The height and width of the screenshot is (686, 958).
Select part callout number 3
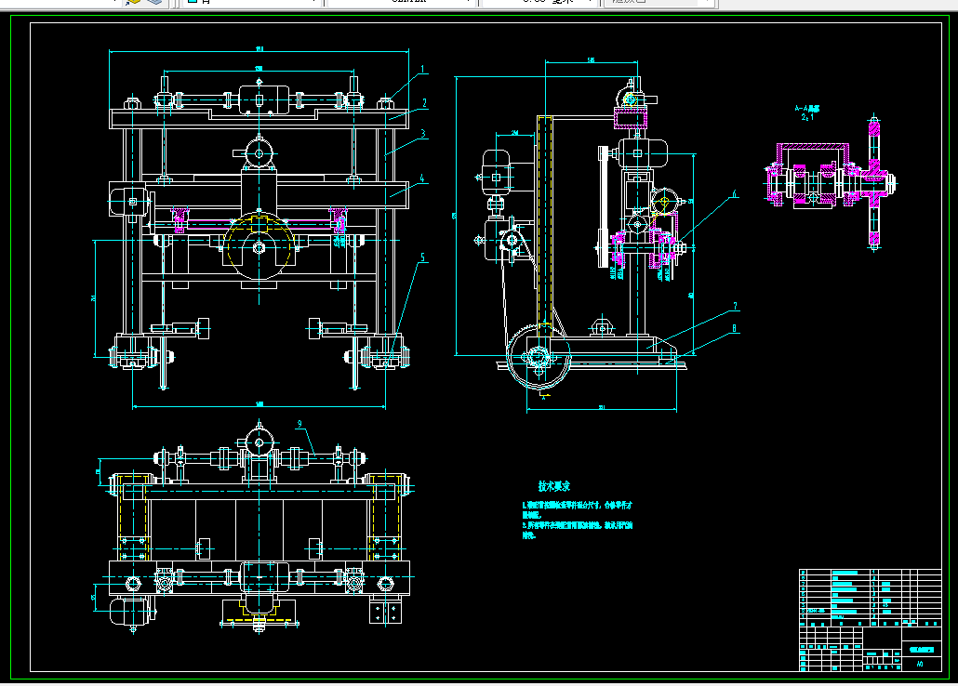pos(423,133)
